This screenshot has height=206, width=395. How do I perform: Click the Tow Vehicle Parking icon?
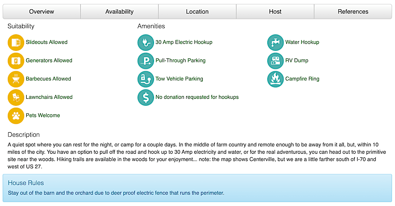pyautogui.click(x=146, y=79)
